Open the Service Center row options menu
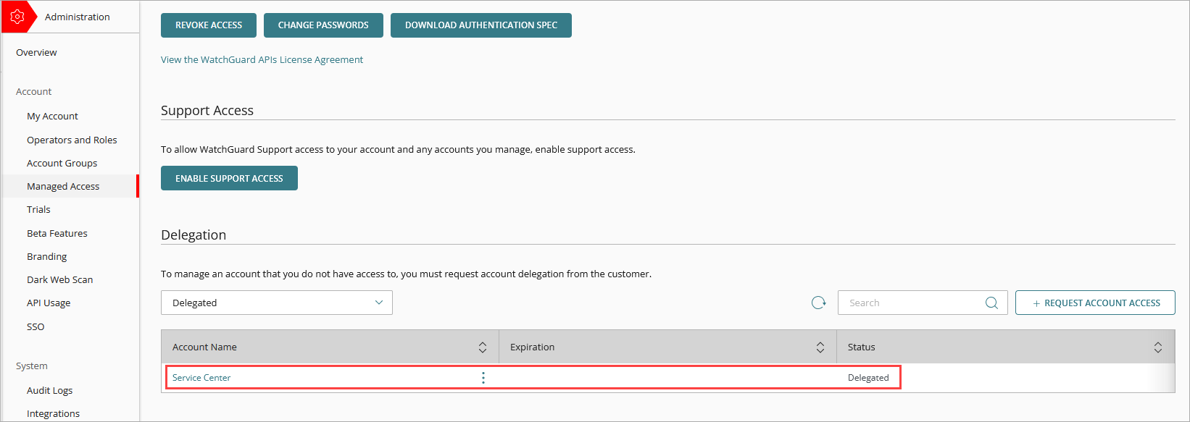 [483, 378]
